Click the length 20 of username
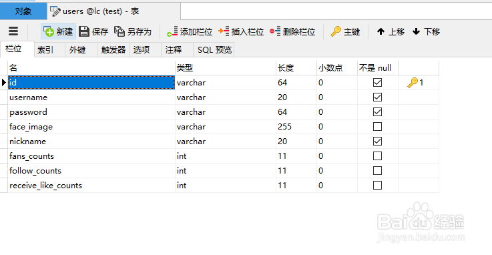Image resolution: width=492 pixels, height=255 pixels. coord(296,97)
